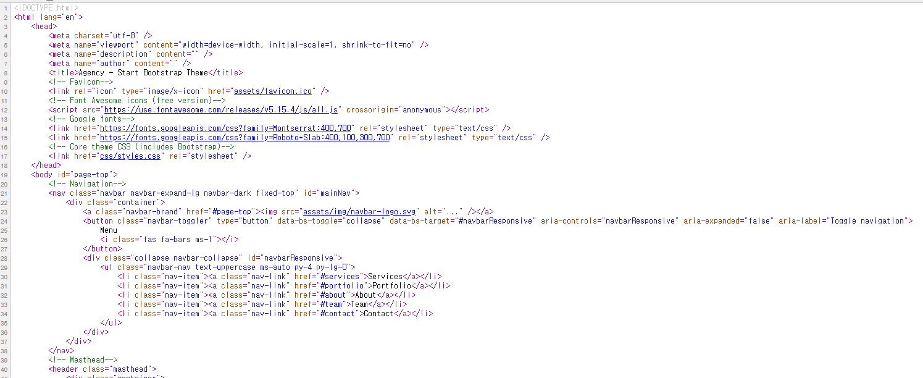Open the fontawesome all.js script URL
Screen dimensions: 923x378
coord(221,110)
